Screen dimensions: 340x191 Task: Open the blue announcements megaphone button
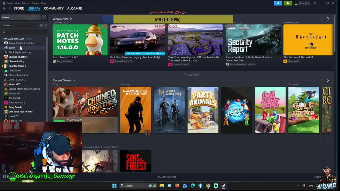[278, 3]
